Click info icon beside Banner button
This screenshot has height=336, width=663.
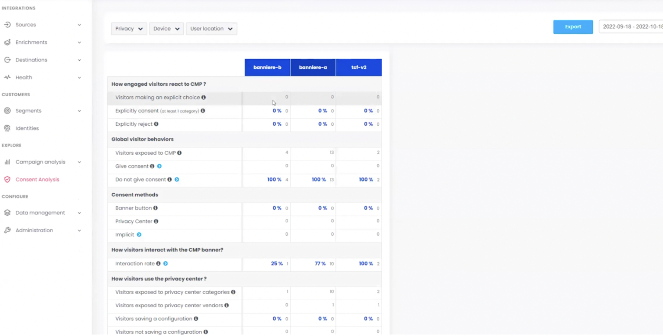(155, 208)
